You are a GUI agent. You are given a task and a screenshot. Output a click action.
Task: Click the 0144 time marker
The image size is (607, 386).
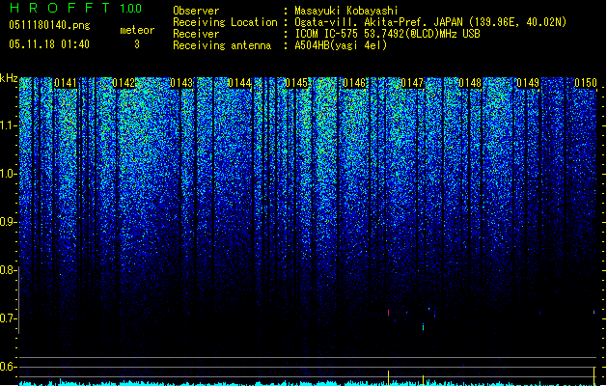239,83
